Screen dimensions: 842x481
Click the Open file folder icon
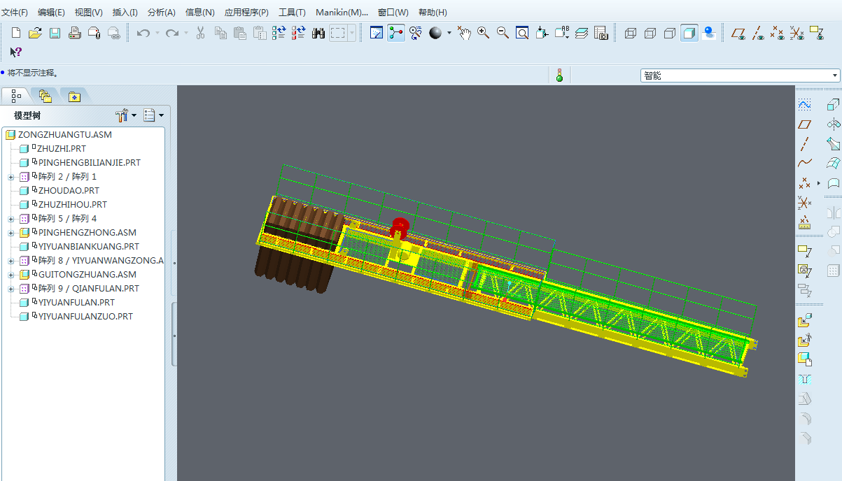point(35,33)
